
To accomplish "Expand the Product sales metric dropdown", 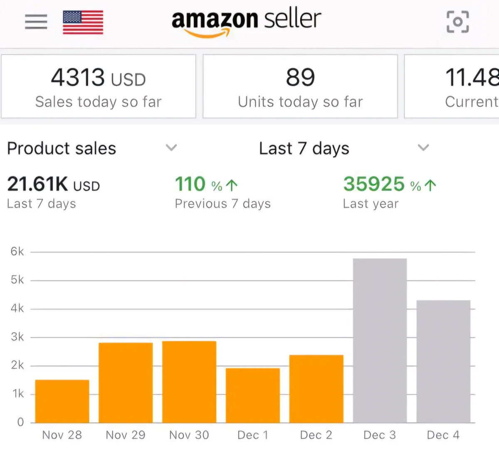I will click(171, 147).
